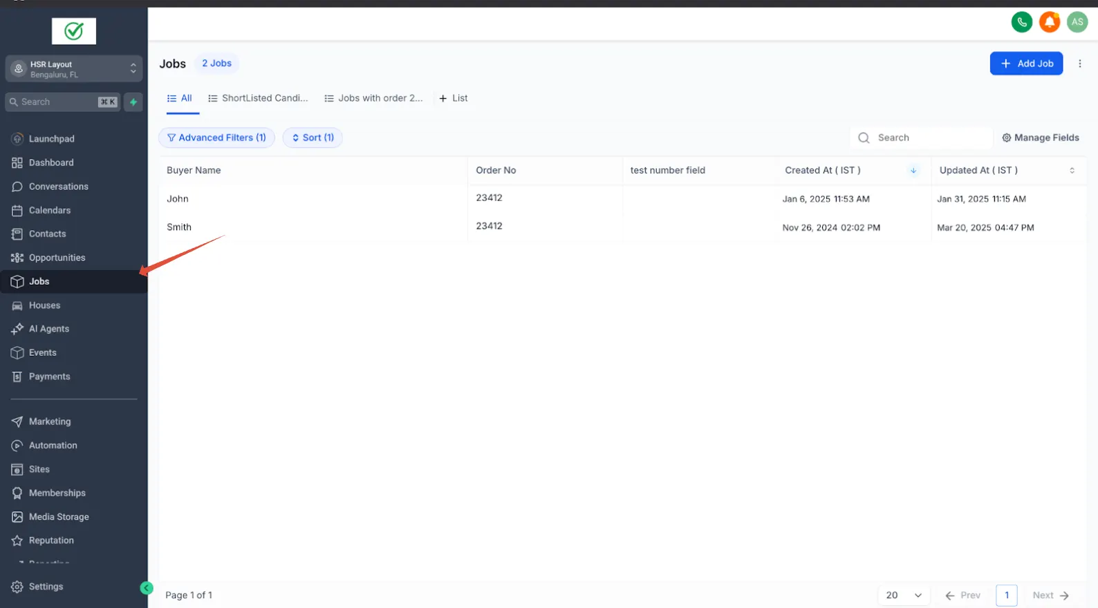Select the All list tab

(x=180, y=99)
